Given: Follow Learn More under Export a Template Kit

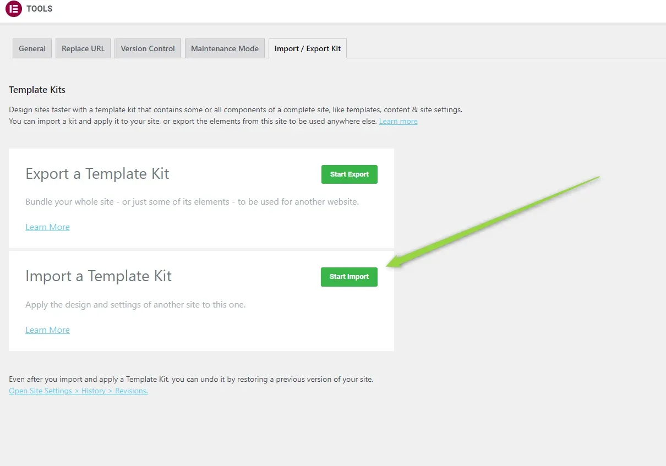Looking at the screenshot, I should (x=47, y=227).
